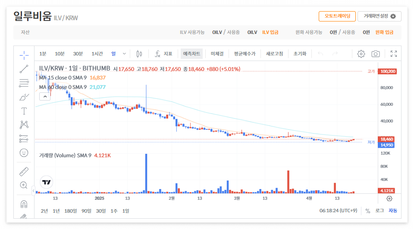Open the forecast and measure tools
This screenshot has width=414, height=229.
point(24,138)
